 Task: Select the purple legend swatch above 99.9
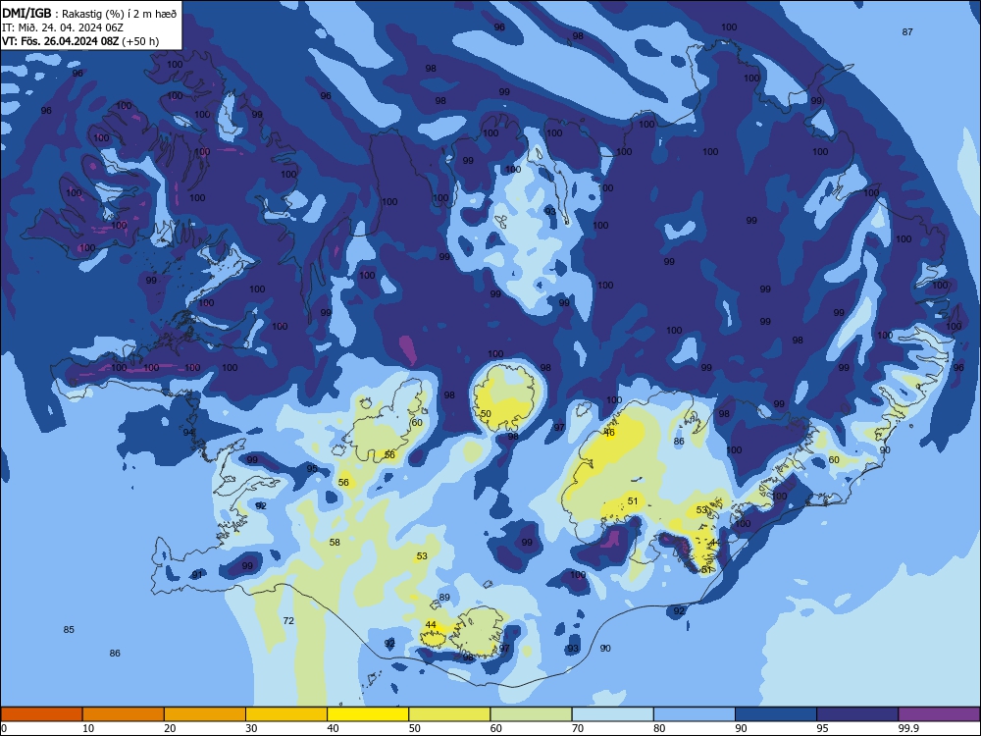(939, 714)
